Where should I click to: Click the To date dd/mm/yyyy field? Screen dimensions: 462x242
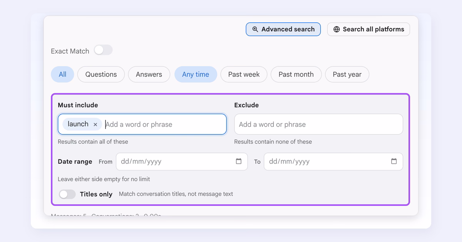333,162
